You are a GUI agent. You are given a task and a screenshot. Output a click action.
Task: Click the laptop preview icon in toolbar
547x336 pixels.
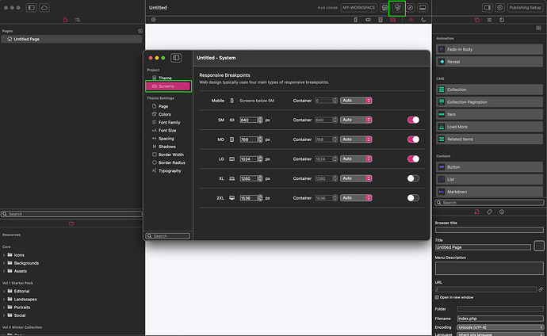point(423,8)
